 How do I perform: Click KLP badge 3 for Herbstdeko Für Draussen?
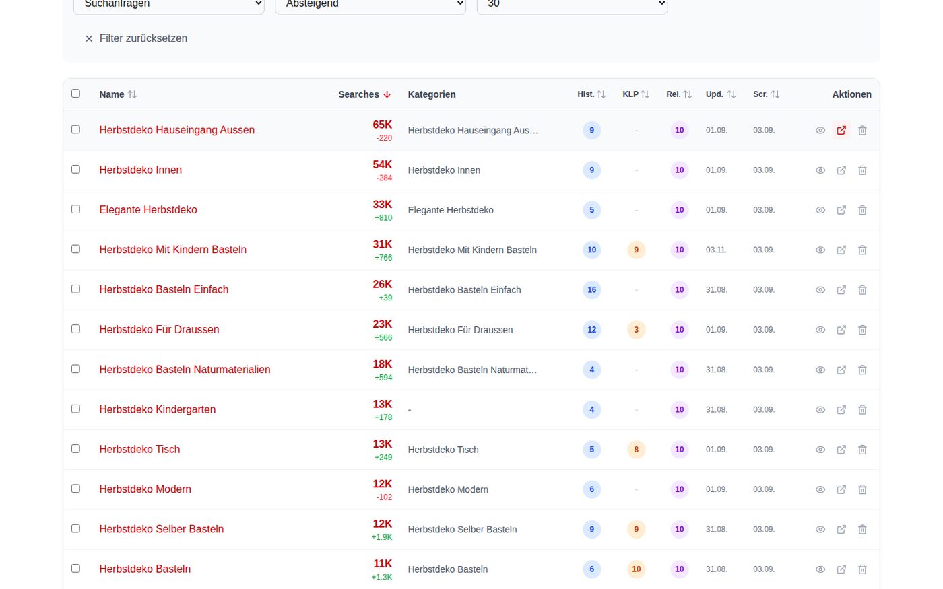click(636, 330)
